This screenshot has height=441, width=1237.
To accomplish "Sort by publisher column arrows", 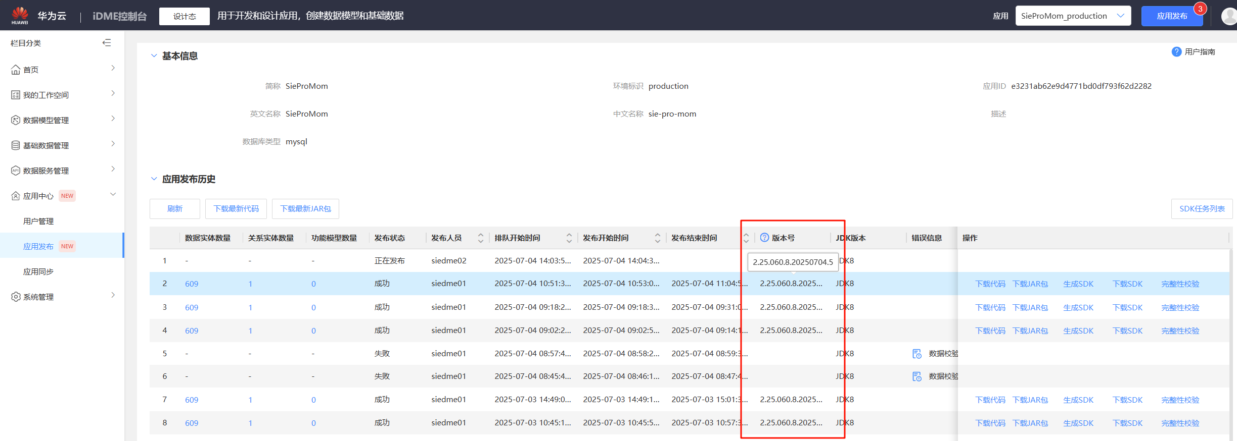I will click(x=480, y=238).
